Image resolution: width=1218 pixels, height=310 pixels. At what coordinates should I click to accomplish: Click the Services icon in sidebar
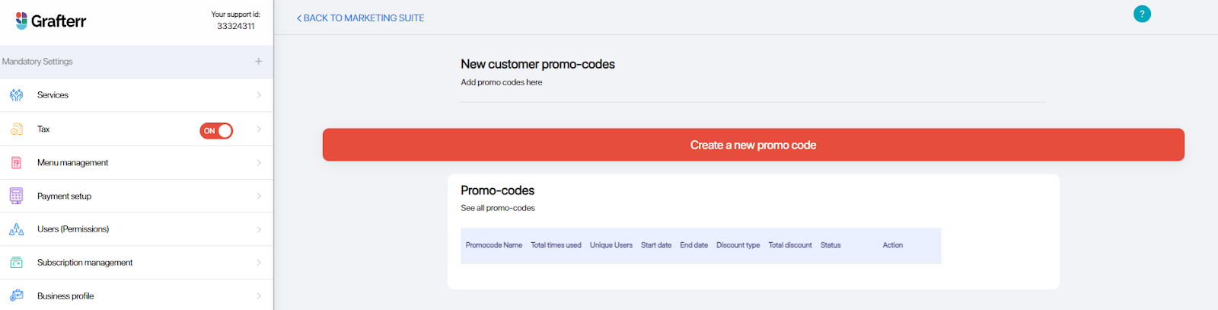point(16,95)
